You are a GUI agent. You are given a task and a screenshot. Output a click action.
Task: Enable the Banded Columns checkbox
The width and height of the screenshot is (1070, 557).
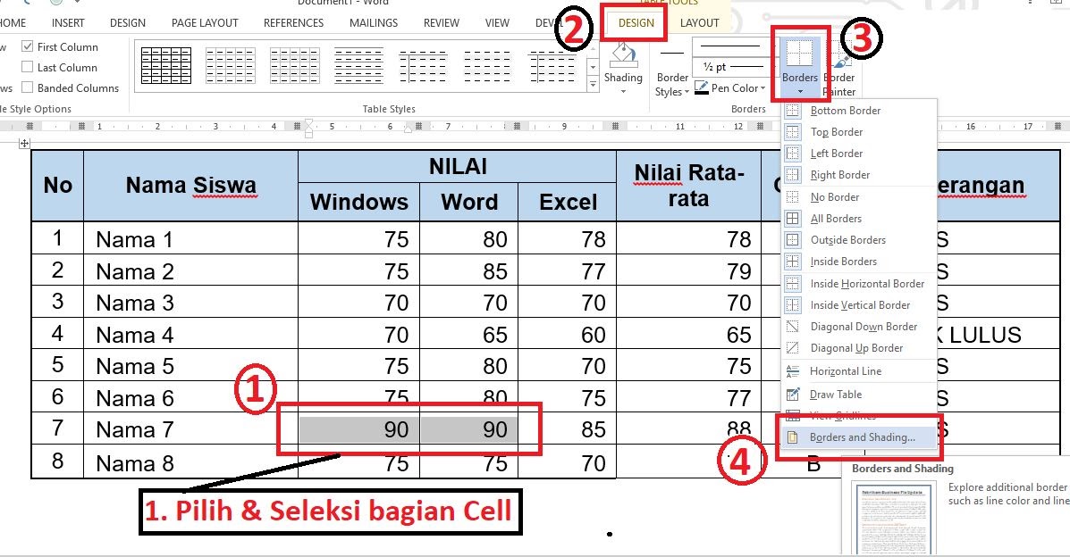point(29,87)
